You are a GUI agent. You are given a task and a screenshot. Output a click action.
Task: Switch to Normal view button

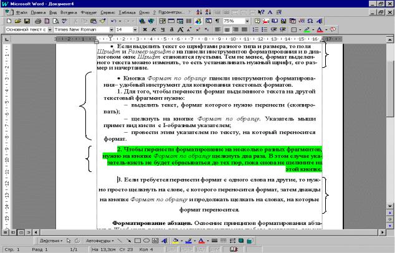pyautogui.click(x=5, y=232)
